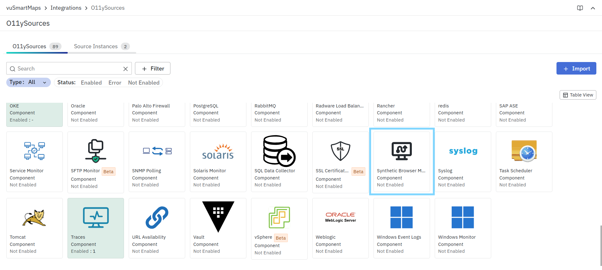Open the Filter add menu

click(153, 69)
